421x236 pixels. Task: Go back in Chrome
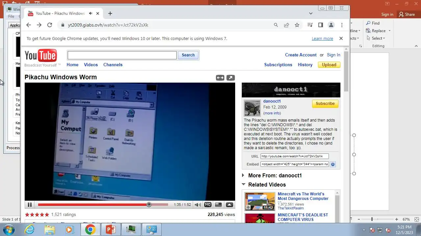(29, 25)
